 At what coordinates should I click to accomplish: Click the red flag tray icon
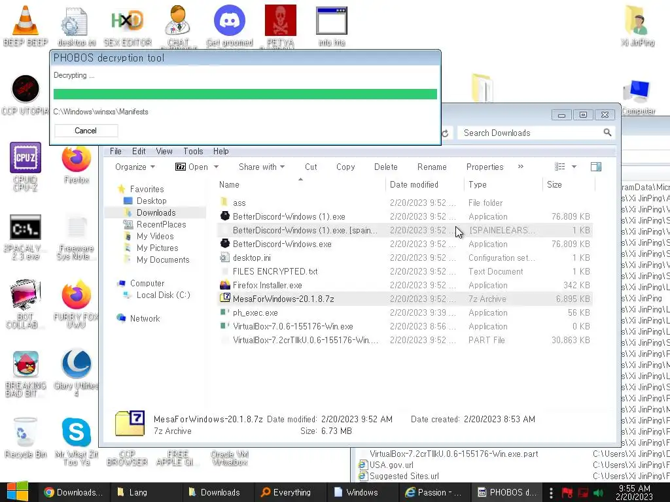click(x=567, y=493)
